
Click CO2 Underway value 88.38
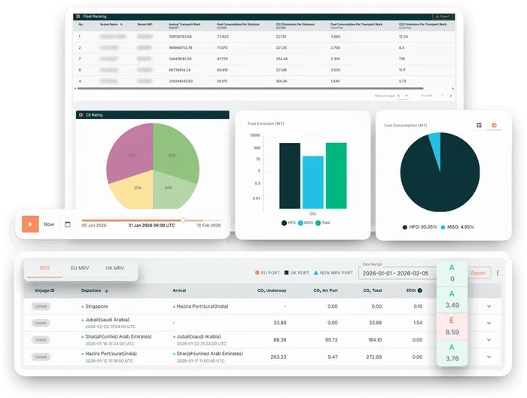tap(279, 340)
